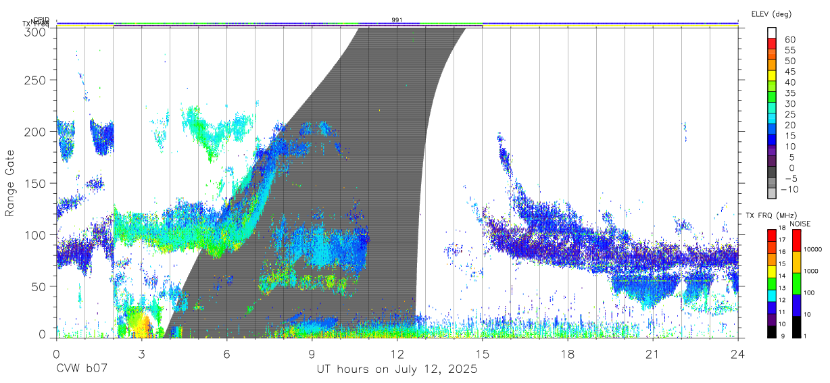Click the '14' tick on TX FRQ scale
Screen dimensions: 830x383
782,276
